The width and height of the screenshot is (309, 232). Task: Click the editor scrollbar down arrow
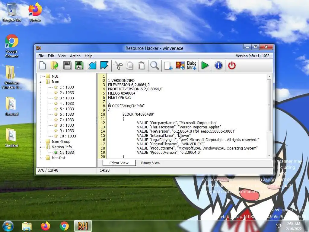click(x=269, y=156)
